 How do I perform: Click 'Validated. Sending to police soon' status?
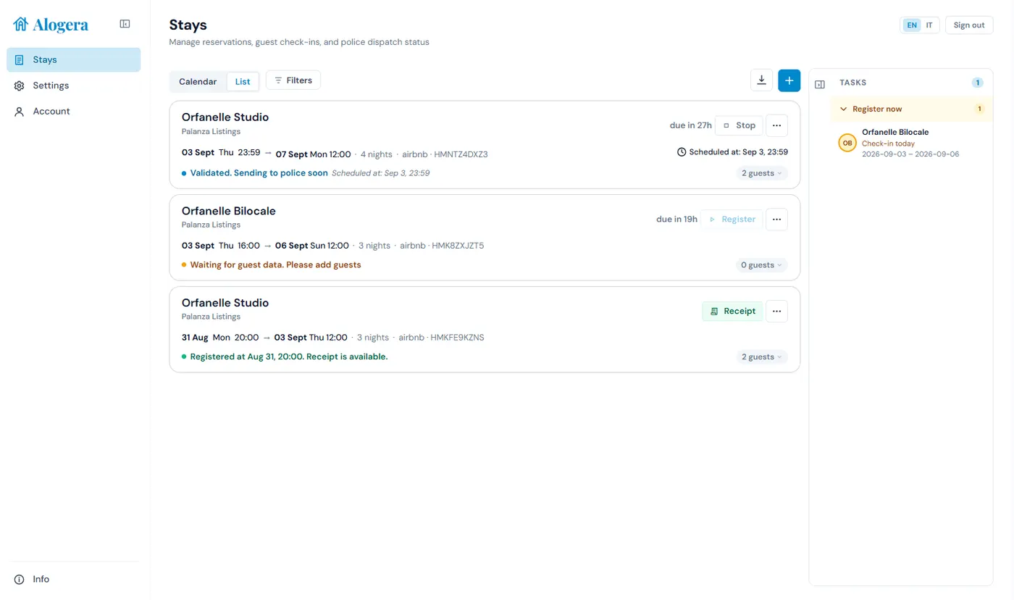[x=259, y=173]
